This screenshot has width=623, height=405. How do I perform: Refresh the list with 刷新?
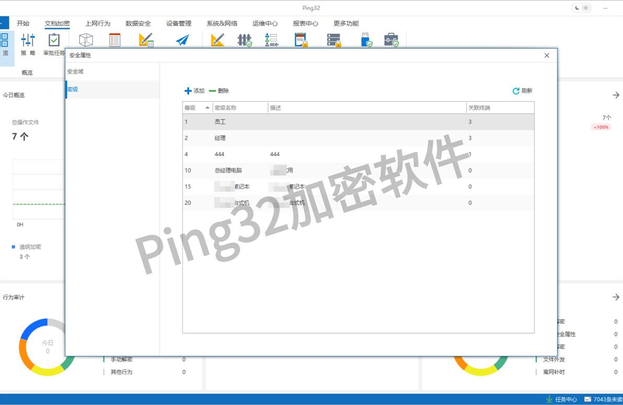(x=522, y=90)
